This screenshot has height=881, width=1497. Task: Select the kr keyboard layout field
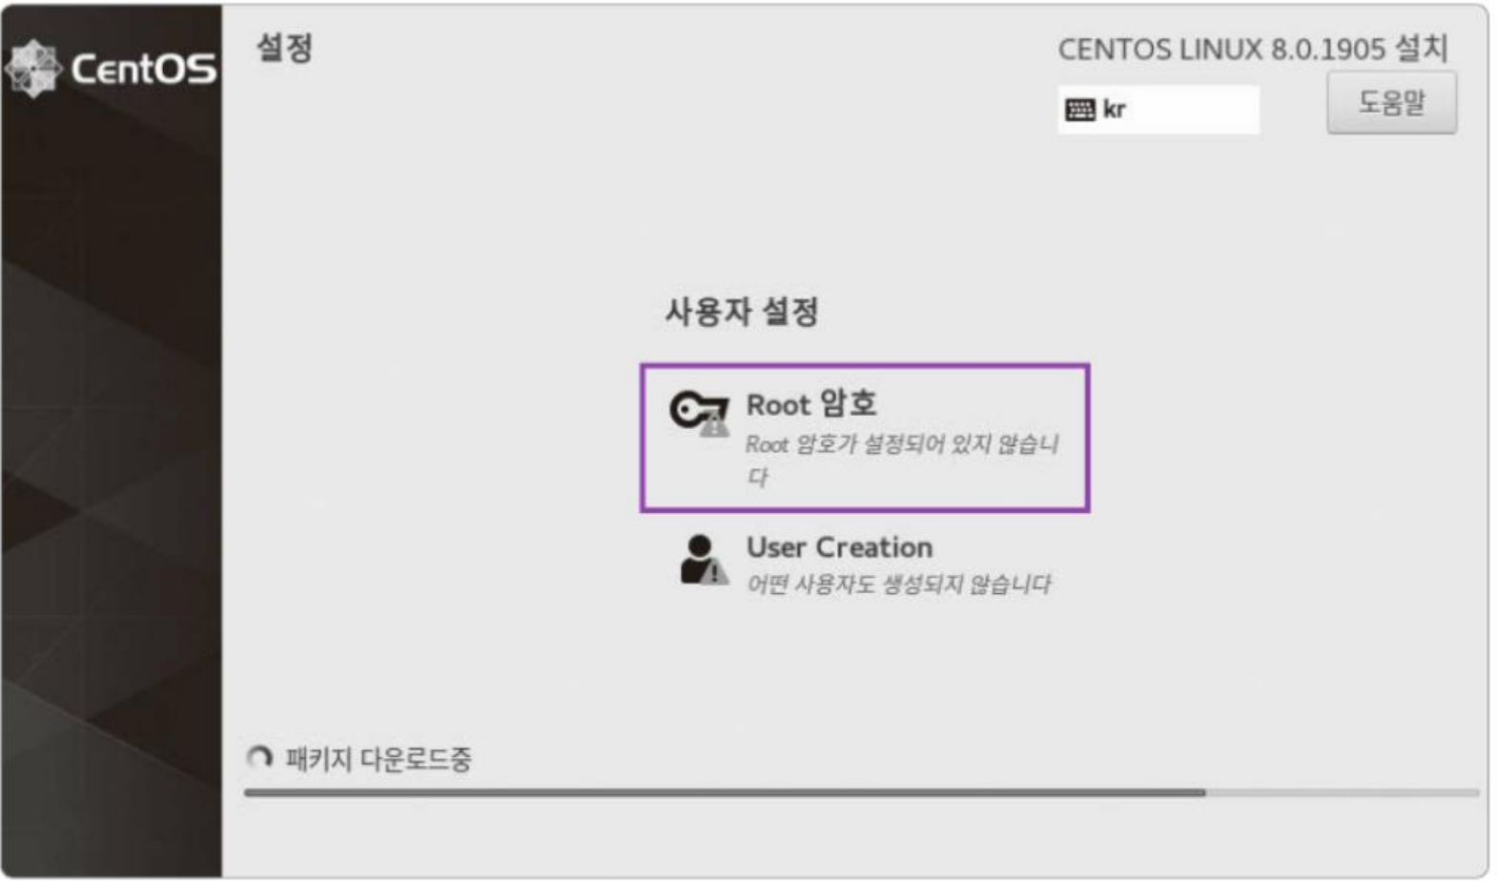pyautogui.click(x=1159, y=110)
